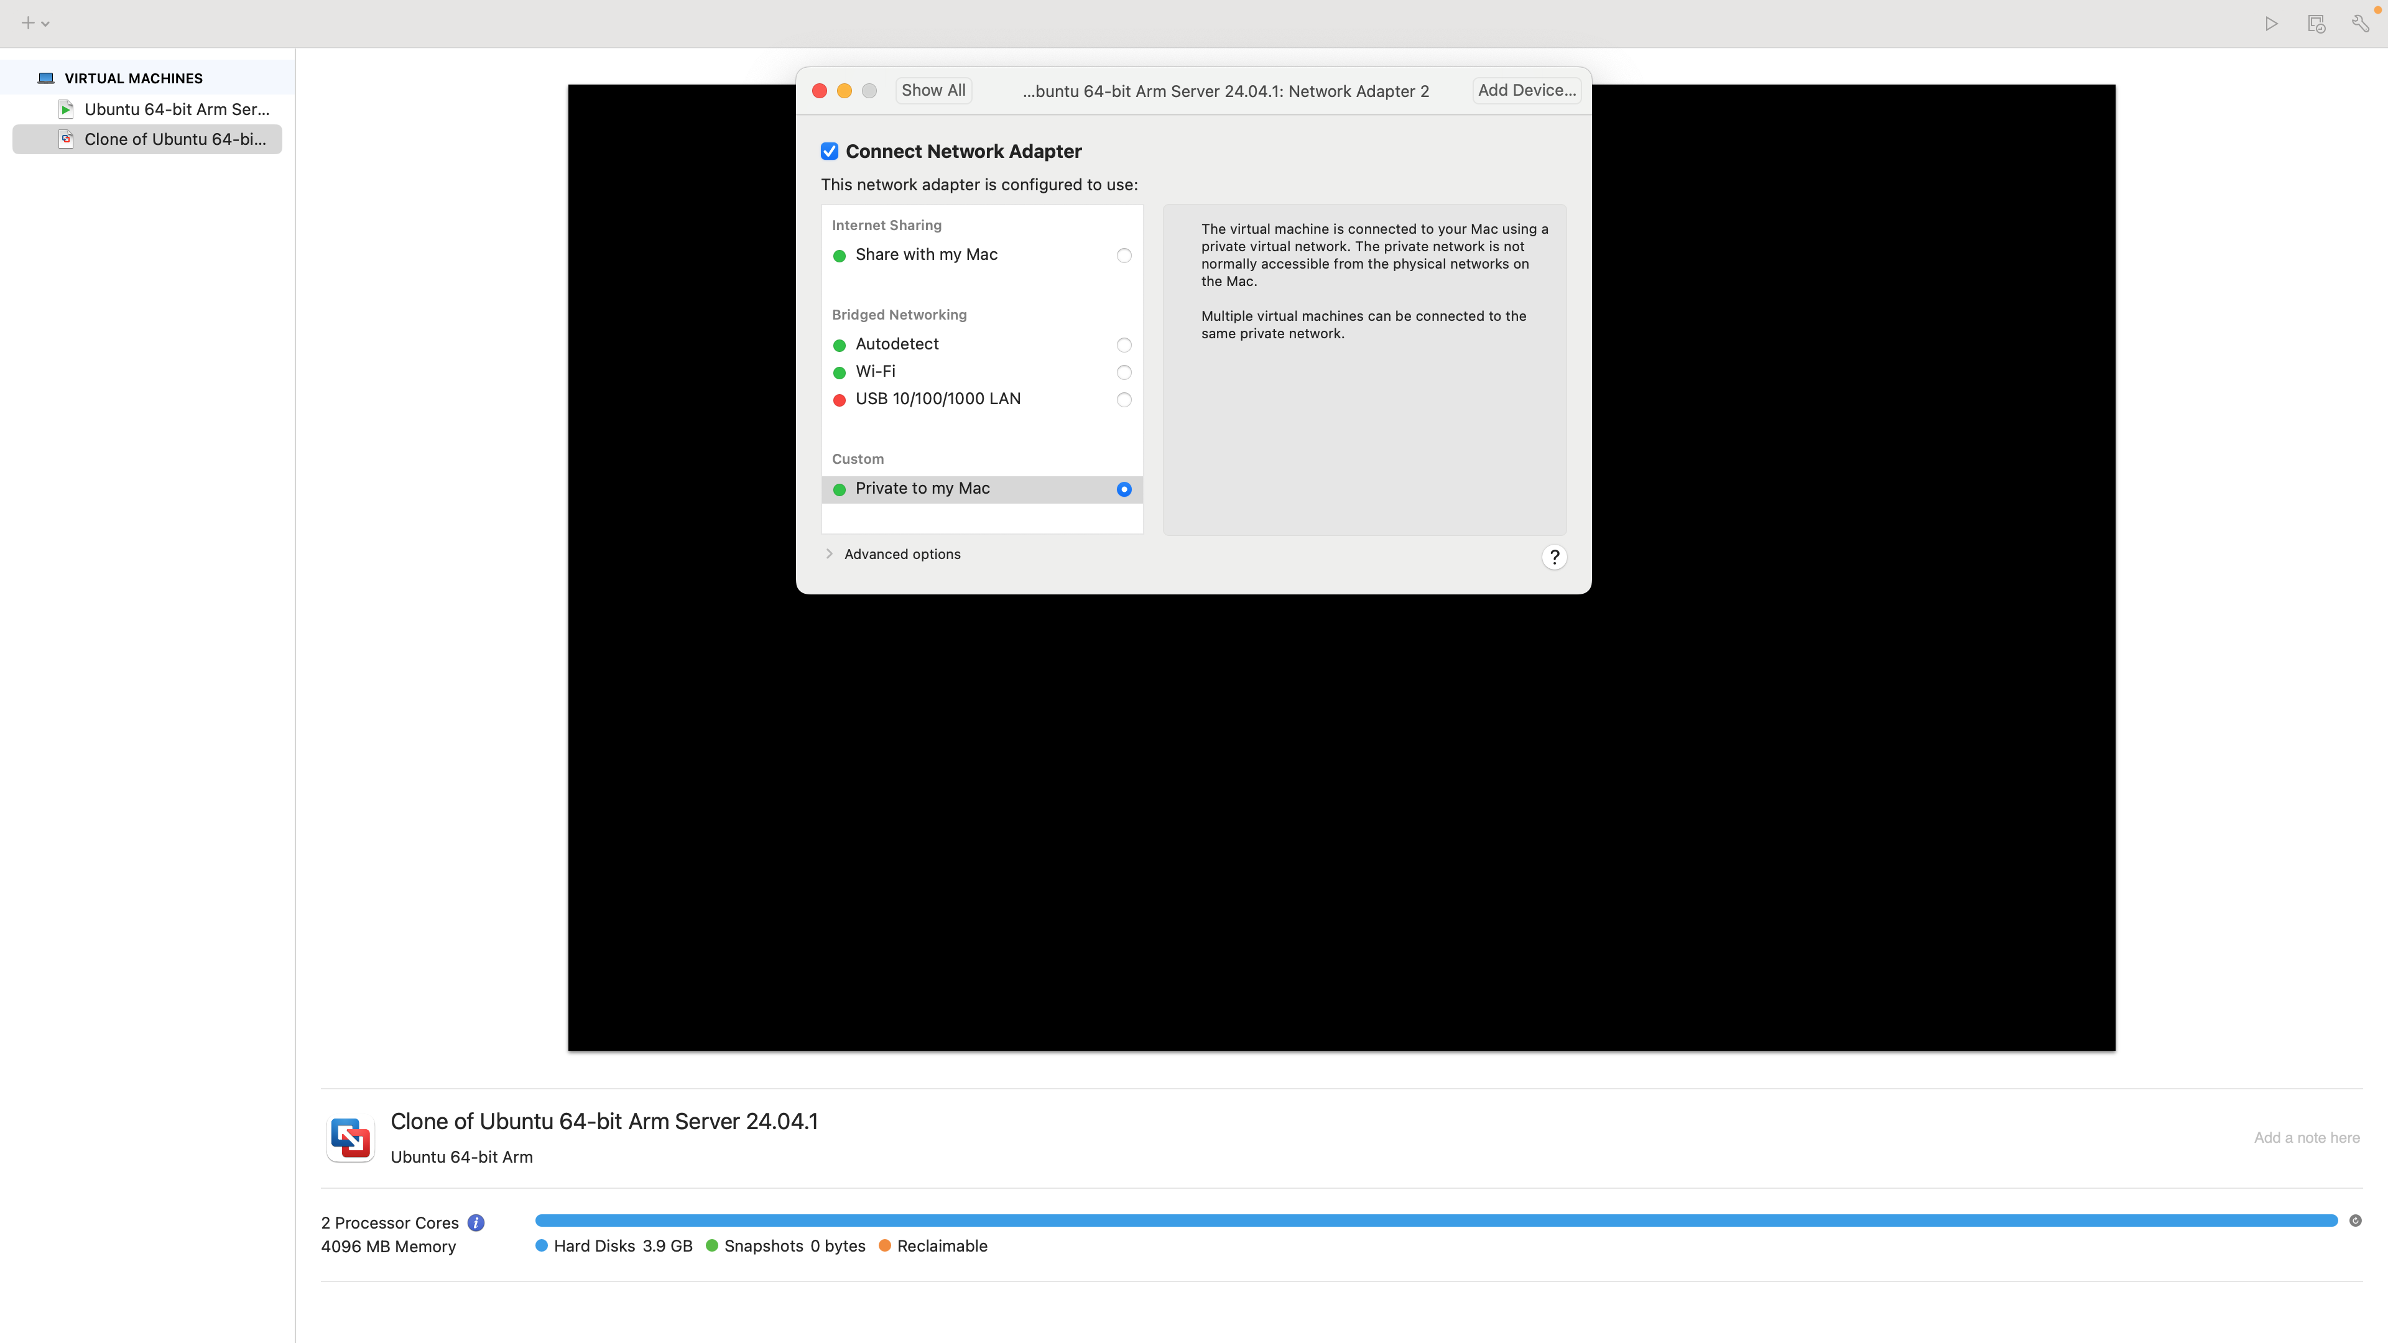
Task: Click the black VM screen preview
Action: tap(1341, 567)
